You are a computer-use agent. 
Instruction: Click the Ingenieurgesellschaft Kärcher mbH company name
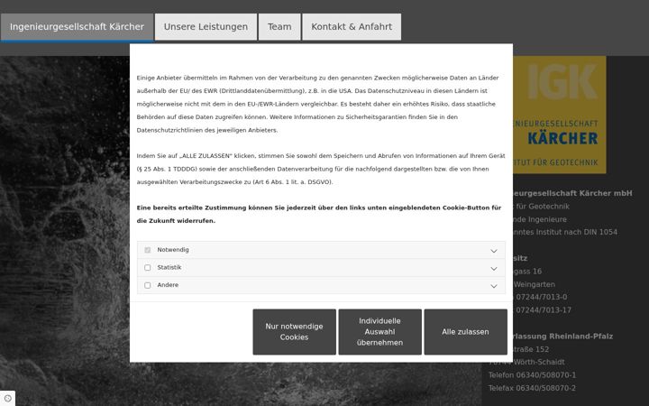(x=572, y=193)
